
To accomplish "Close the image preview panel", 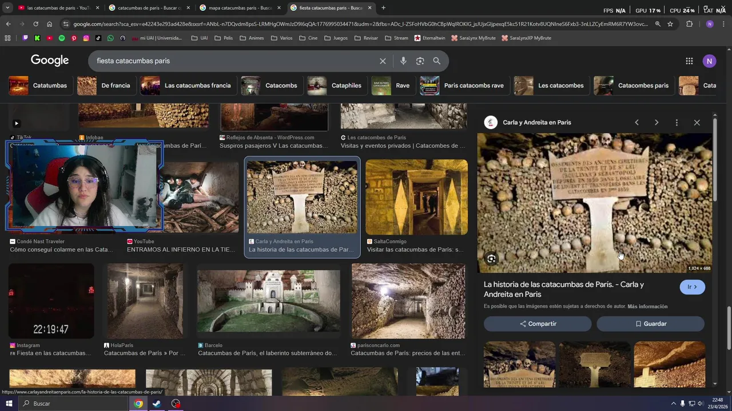I will (x=697, y=123).
